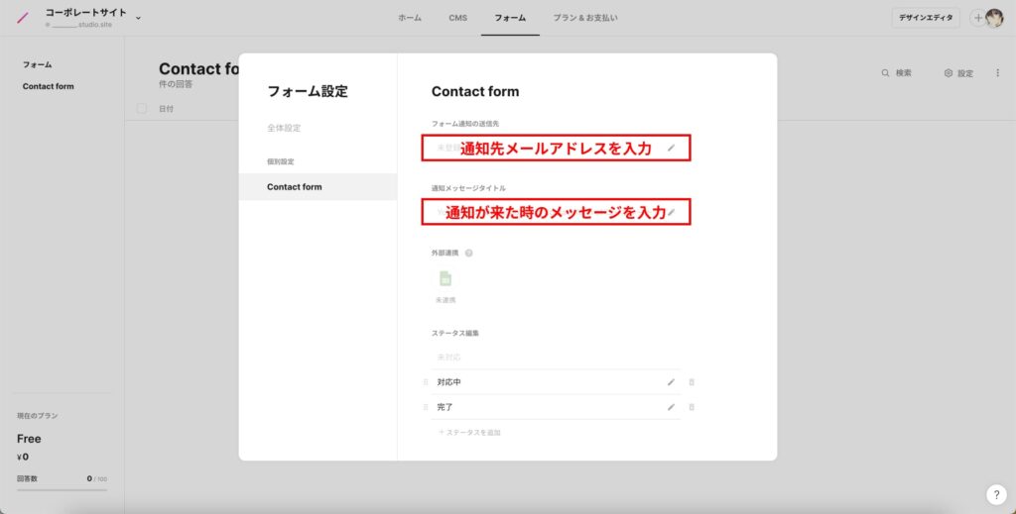Click pencil icon for notification email

click(x=672, y=148)
